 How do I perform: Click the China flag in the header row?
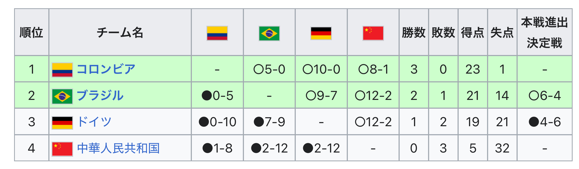(x=373, y=33)
